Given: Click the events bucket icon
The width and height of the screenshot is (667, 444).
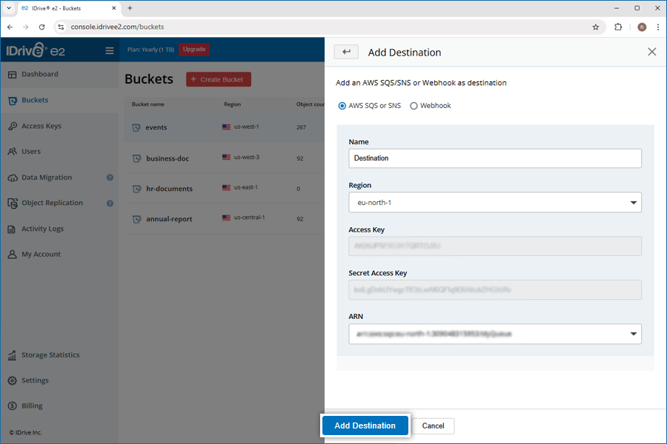Looking at the screenshot, I should pyautogui.click(x=136, y=127).
